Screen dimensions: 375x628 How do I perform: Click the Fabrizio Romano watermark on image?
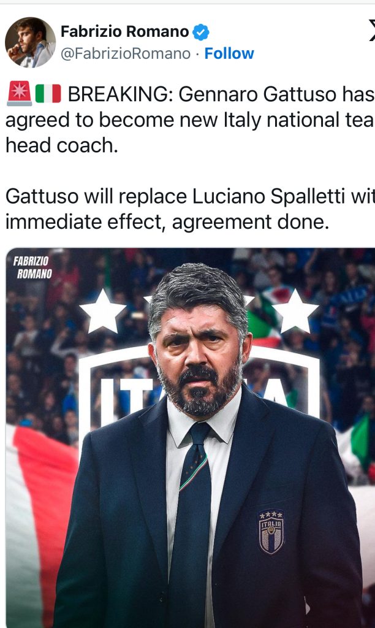pyautogui.click(x=32, y=267)
